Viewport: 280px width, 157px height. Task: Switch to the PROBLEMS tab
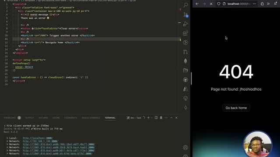[x=10, y=118]
